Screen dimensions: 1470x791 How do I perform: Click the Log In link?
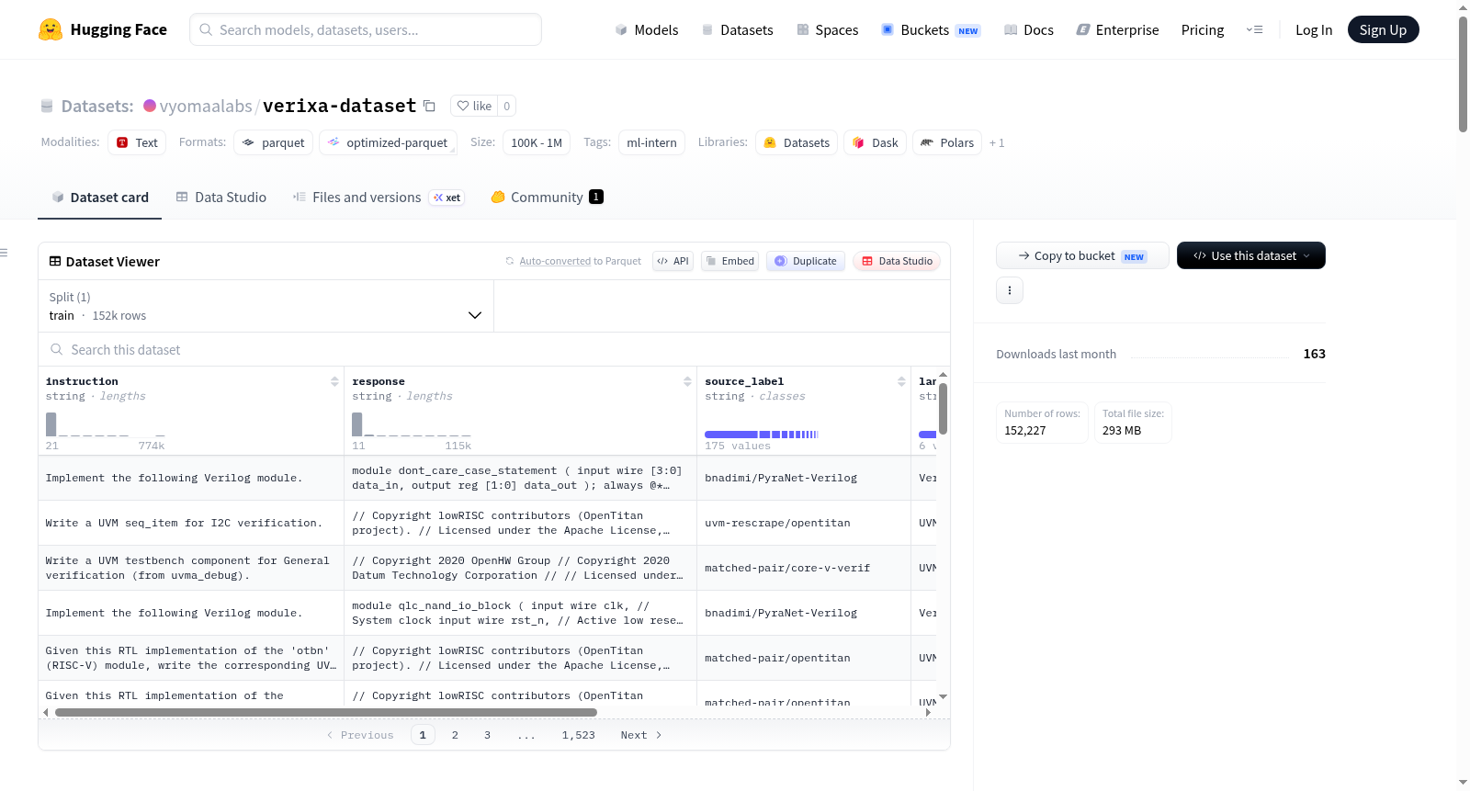click(1314, 29)
